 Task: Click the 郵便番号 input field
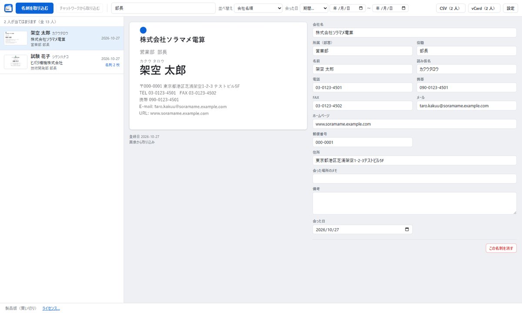[x=362, y=142]
